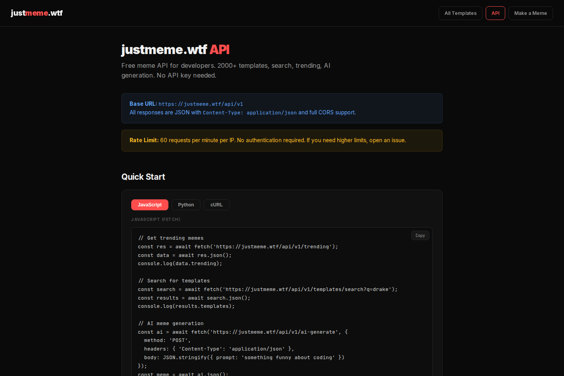This screenshot has width=564, height=376.
Task: Open All Templates page
Action: tap(461, 13)
